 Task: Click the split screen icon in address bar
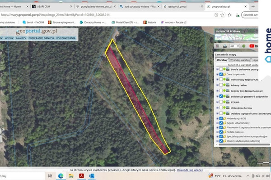216,15
